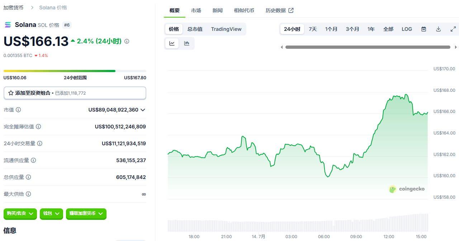Click the info icon beside 24小时 change
The height and width of the screenshot is (241, 459).
pyautogui.click(x=127, y=42)
